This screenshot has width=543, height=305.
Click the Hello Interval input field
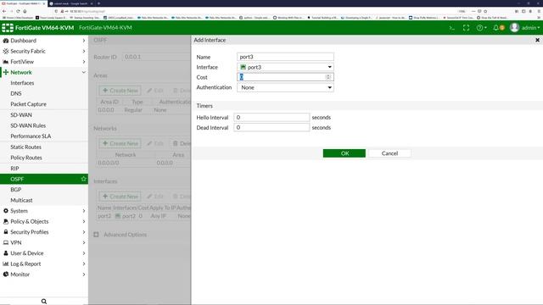[x=271, y=118]
